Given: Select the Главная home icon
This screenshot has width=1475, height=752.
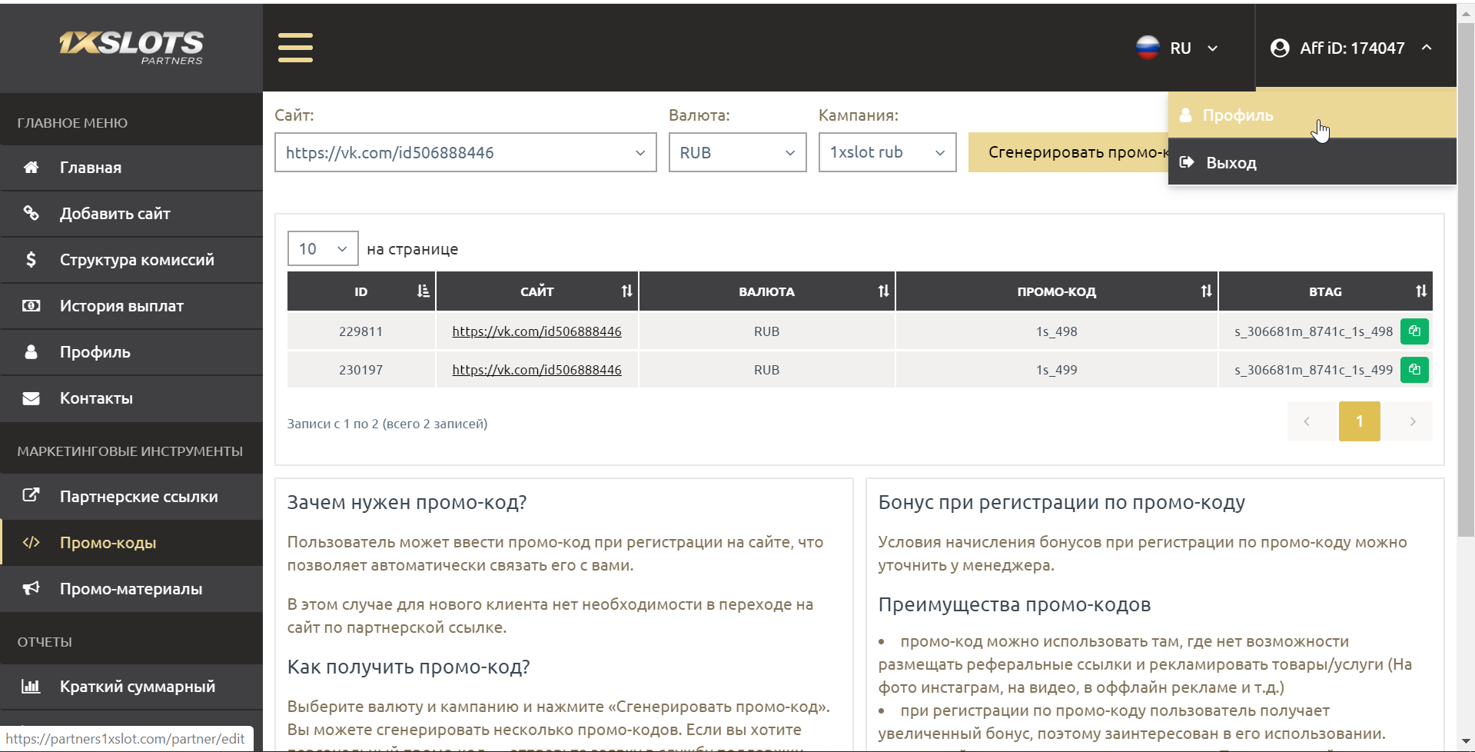Looking at the screenshot, I should click(31, 167).
